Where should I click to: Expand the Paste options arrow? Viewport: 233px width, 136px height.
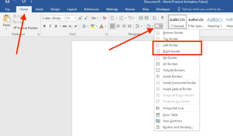click(6, 29)
